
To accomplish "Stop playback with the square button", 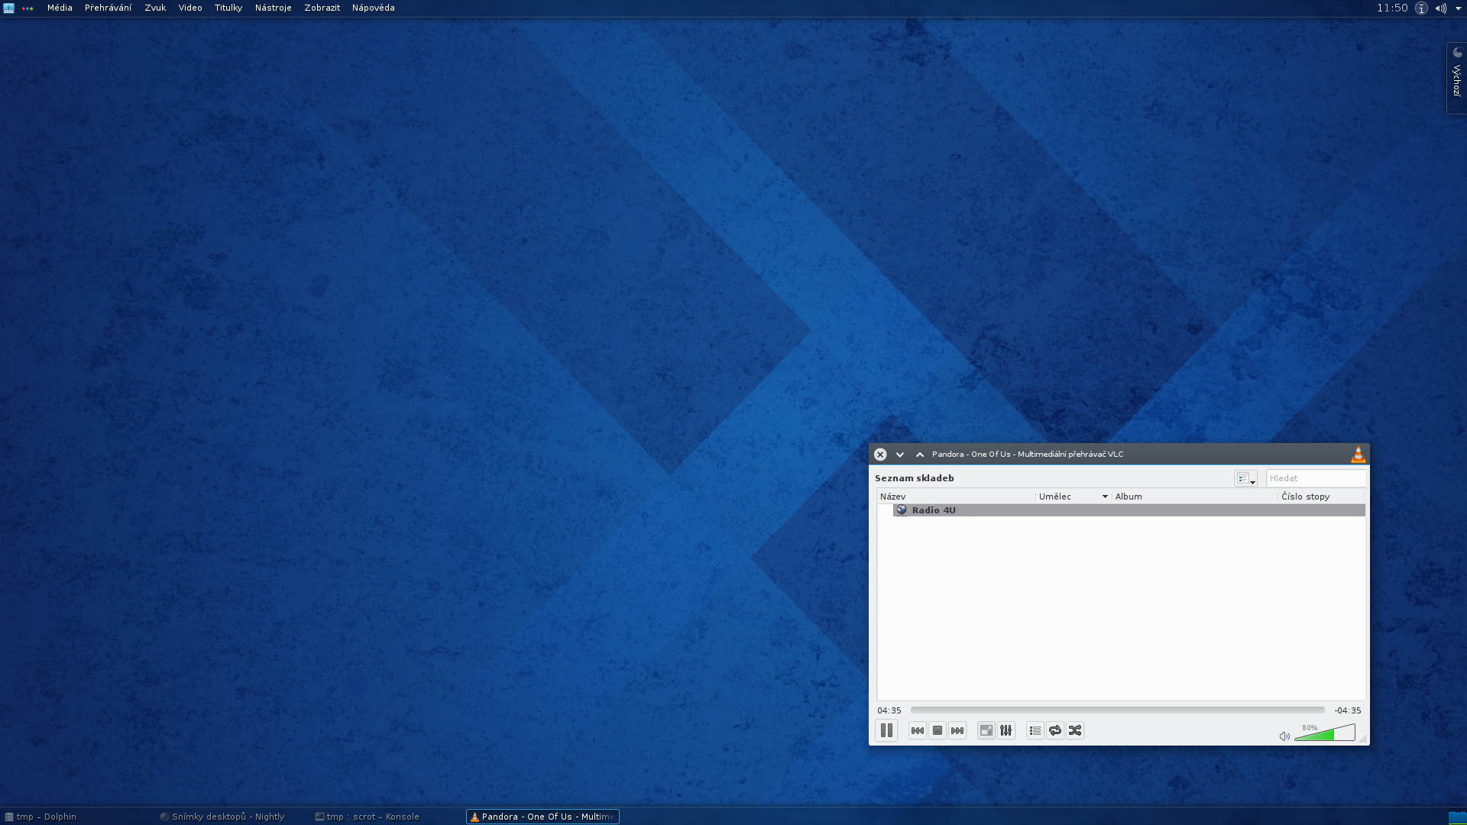I will coord(938,731).
